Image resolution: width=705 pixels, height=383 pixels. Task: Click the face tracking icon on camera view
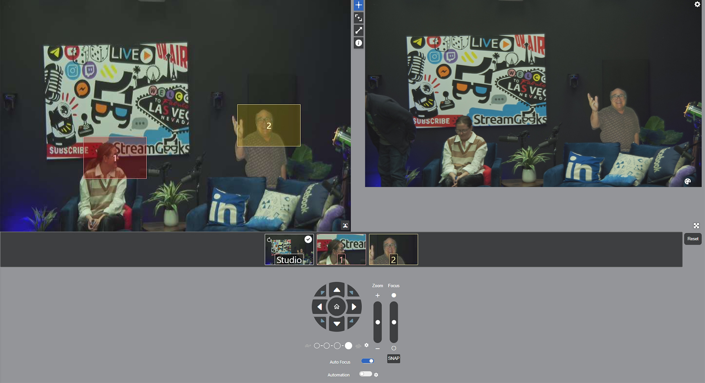tap(345, 226)
